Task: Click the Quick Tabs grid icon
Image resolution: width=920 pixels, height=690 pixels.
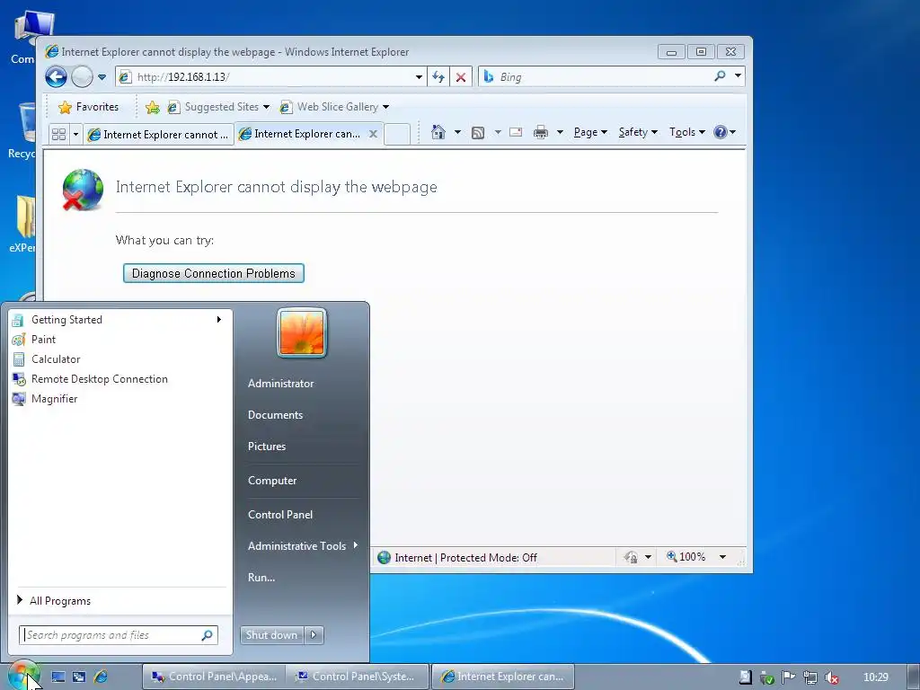Action: click(x=58, y=135)
